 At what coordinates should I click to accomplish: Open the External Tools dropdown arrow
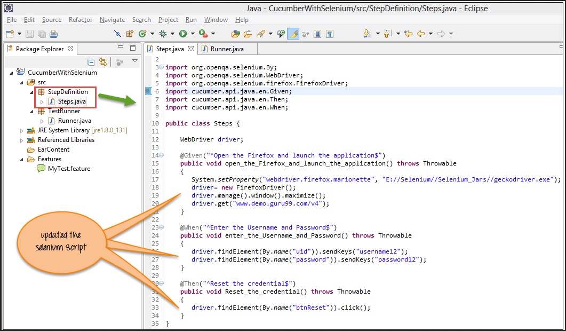pos(213,34)
